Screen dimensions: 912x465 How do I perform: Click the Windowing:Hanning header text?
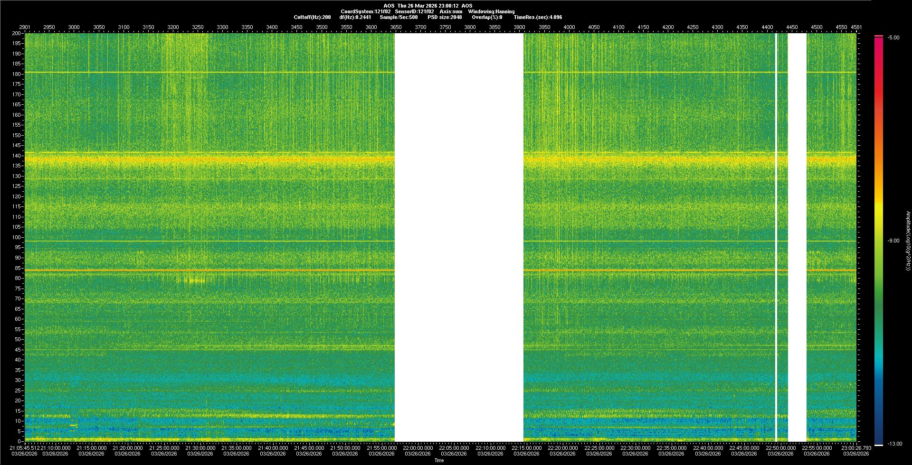pos(491,11)
